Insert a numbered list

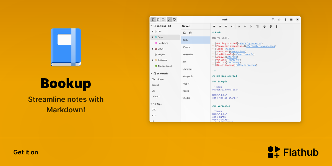(251, 27)
